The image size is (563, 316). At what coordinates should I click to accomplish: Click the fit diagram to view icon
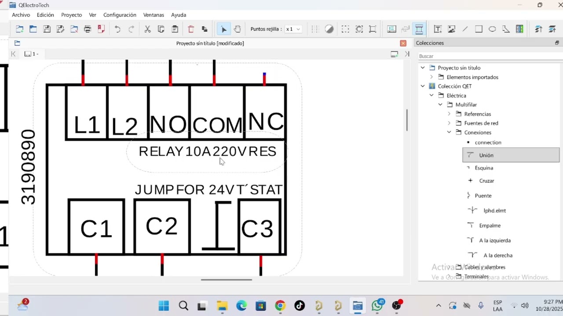(373, 29)
